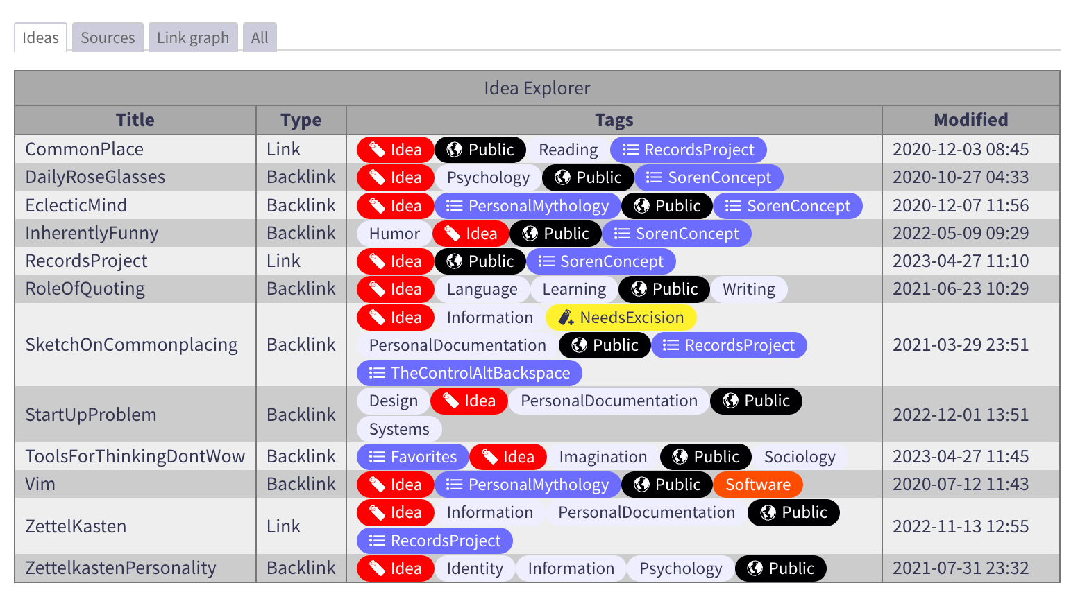
Task: Click the Modified column header
Action: (970, 120)
